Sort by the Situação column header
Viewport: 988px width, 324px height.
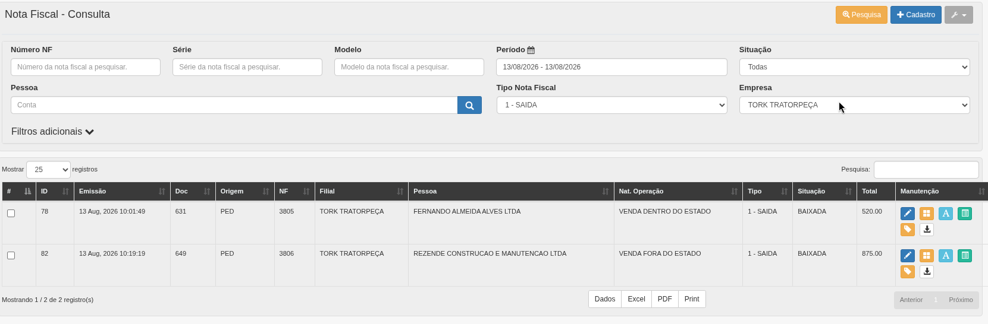(x=824, y=191)
